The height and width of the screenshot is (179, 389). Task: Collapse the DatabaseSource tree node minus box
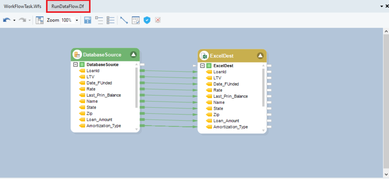[x=76, y=65]
